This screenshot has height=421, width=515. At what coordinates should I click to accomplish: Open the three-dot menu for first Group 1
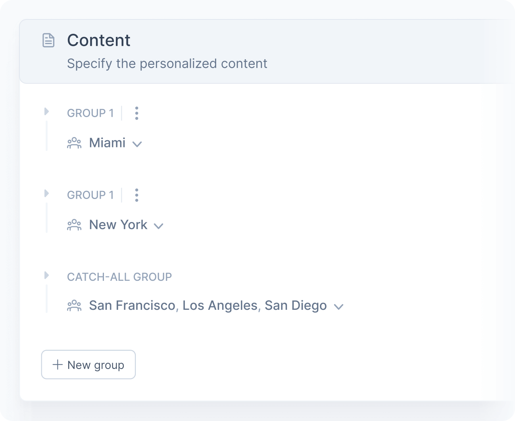point(136,113)
